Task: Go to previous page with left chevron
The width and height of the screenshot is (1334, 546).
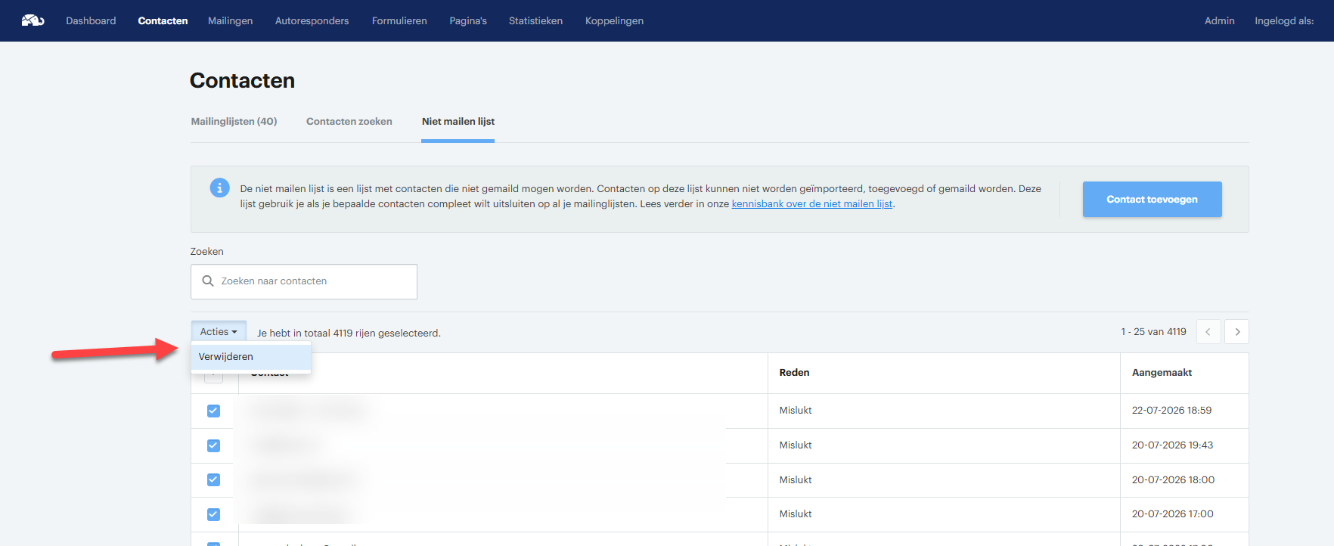Action: click(x=1208, y=332)
